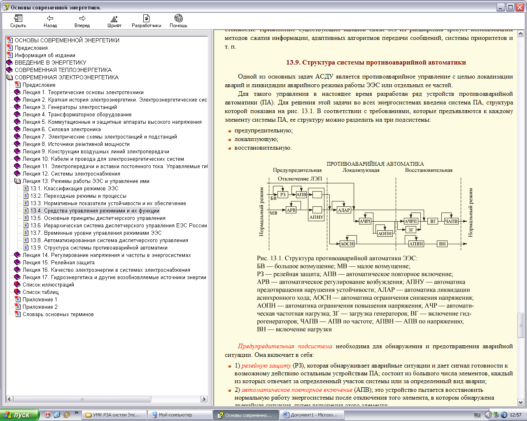Switch to Мой компьютер taskbar button
Screen dimensions: 527x421
(x=180, y=415)
